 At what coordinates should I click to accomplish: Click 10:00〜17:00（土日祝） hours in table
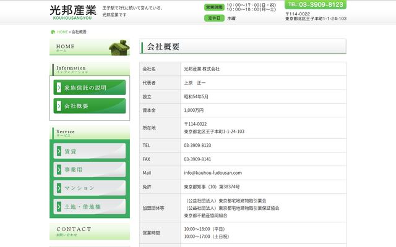(x=206, y=237)
